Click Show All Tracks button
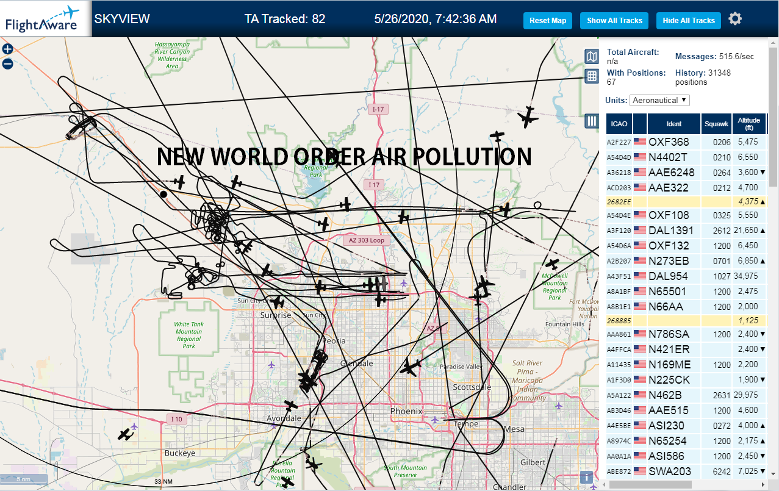 [x=614, y=21]
